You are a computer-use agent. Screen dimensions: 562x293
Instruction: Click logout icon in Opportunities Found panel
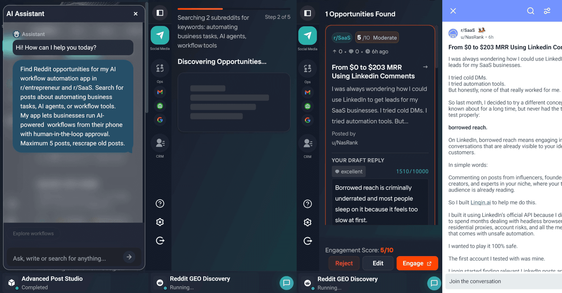click(308, 241)
